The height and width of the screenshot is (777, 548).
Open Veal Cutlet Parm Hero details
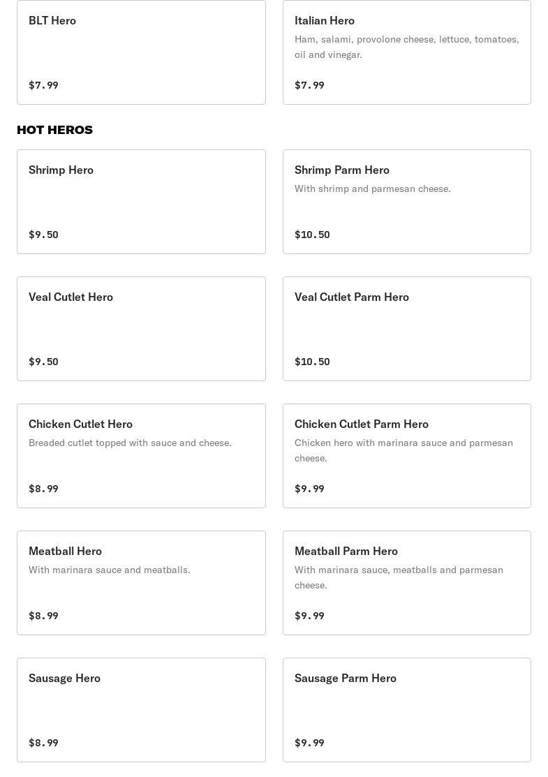[x=406, y=329]
